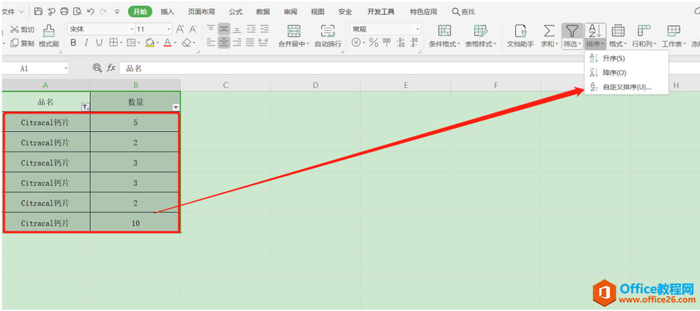Activate the 格式刷 format painter

pyautogui.click(x=49, y=37)
